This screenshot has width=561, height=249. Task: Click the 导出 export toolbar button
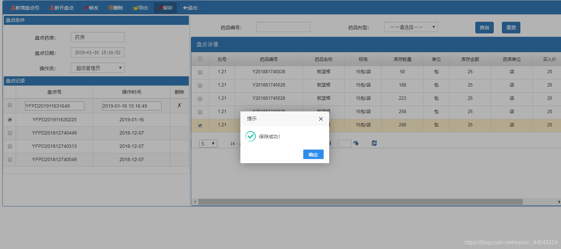tap(140, 8)
